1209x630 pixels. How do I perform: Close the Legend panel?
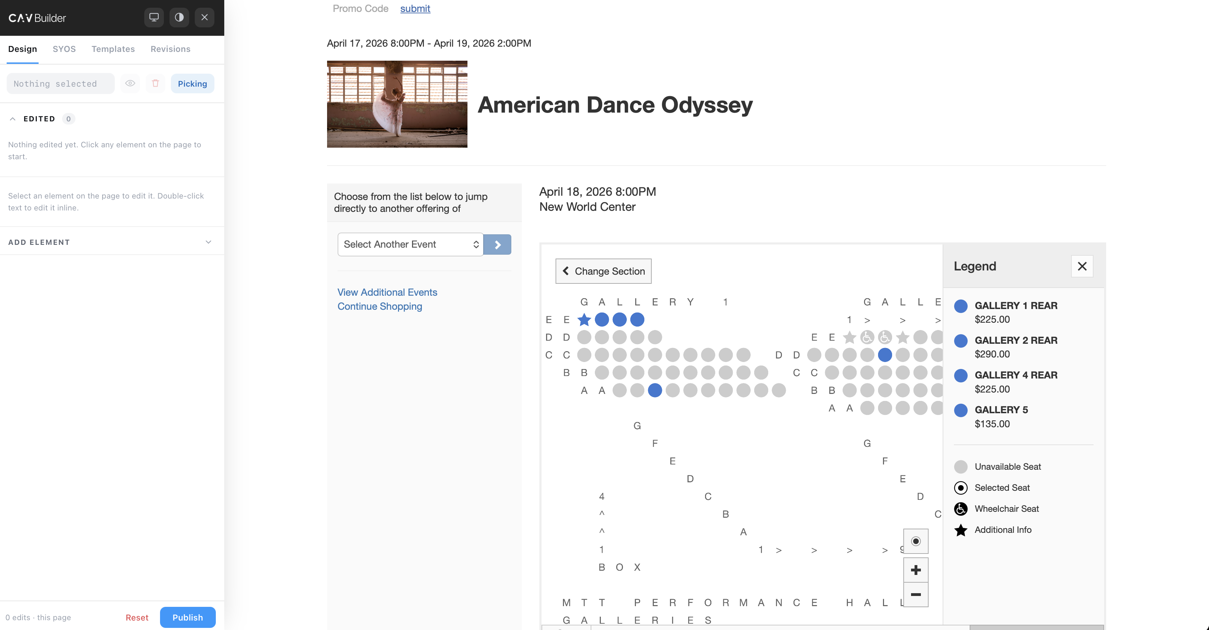coord(1082,267)
